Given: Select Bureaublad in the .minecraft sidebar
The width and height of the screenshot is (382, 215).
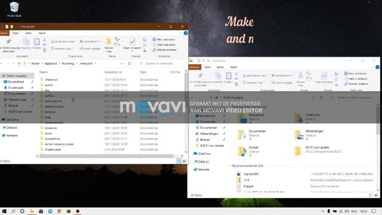Looking at the screenshot, I should coord(16,82).
